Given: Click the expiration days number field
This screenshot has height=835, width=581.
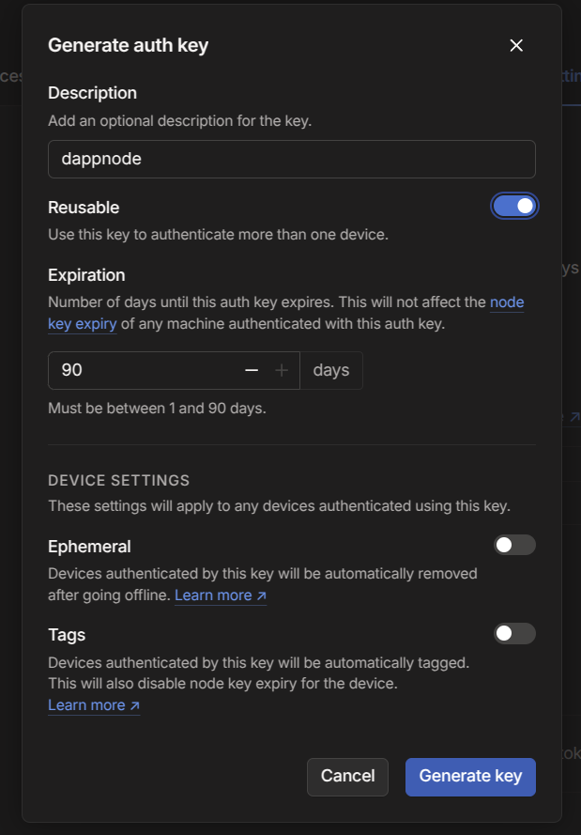Looking at the screenshot, I should click(141, 370).
